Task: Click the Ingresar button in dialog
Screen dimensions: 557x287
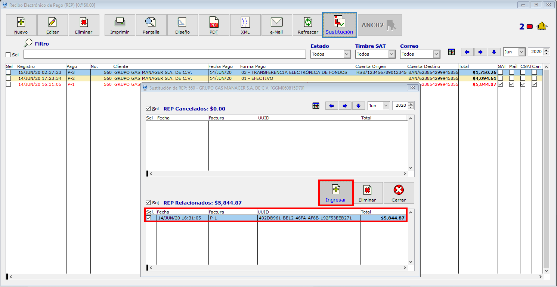Action: click(335, 193)
